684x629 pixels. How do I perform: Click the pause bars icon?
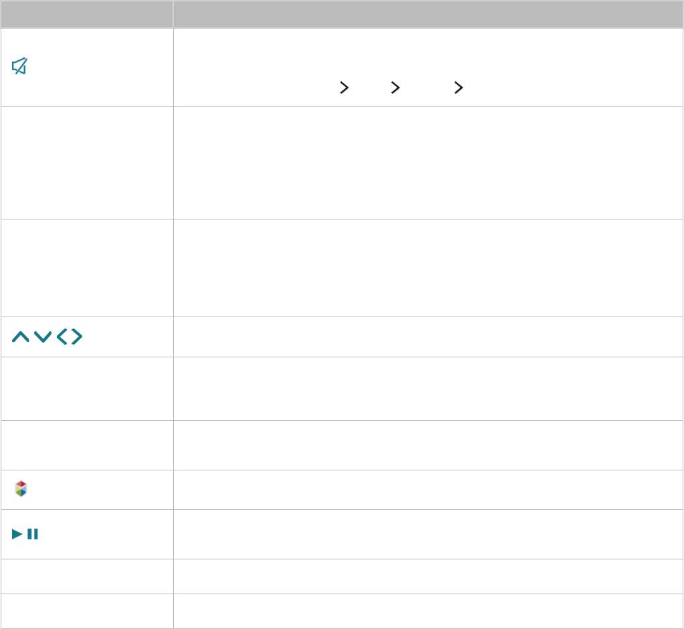(x=33, y=534)
